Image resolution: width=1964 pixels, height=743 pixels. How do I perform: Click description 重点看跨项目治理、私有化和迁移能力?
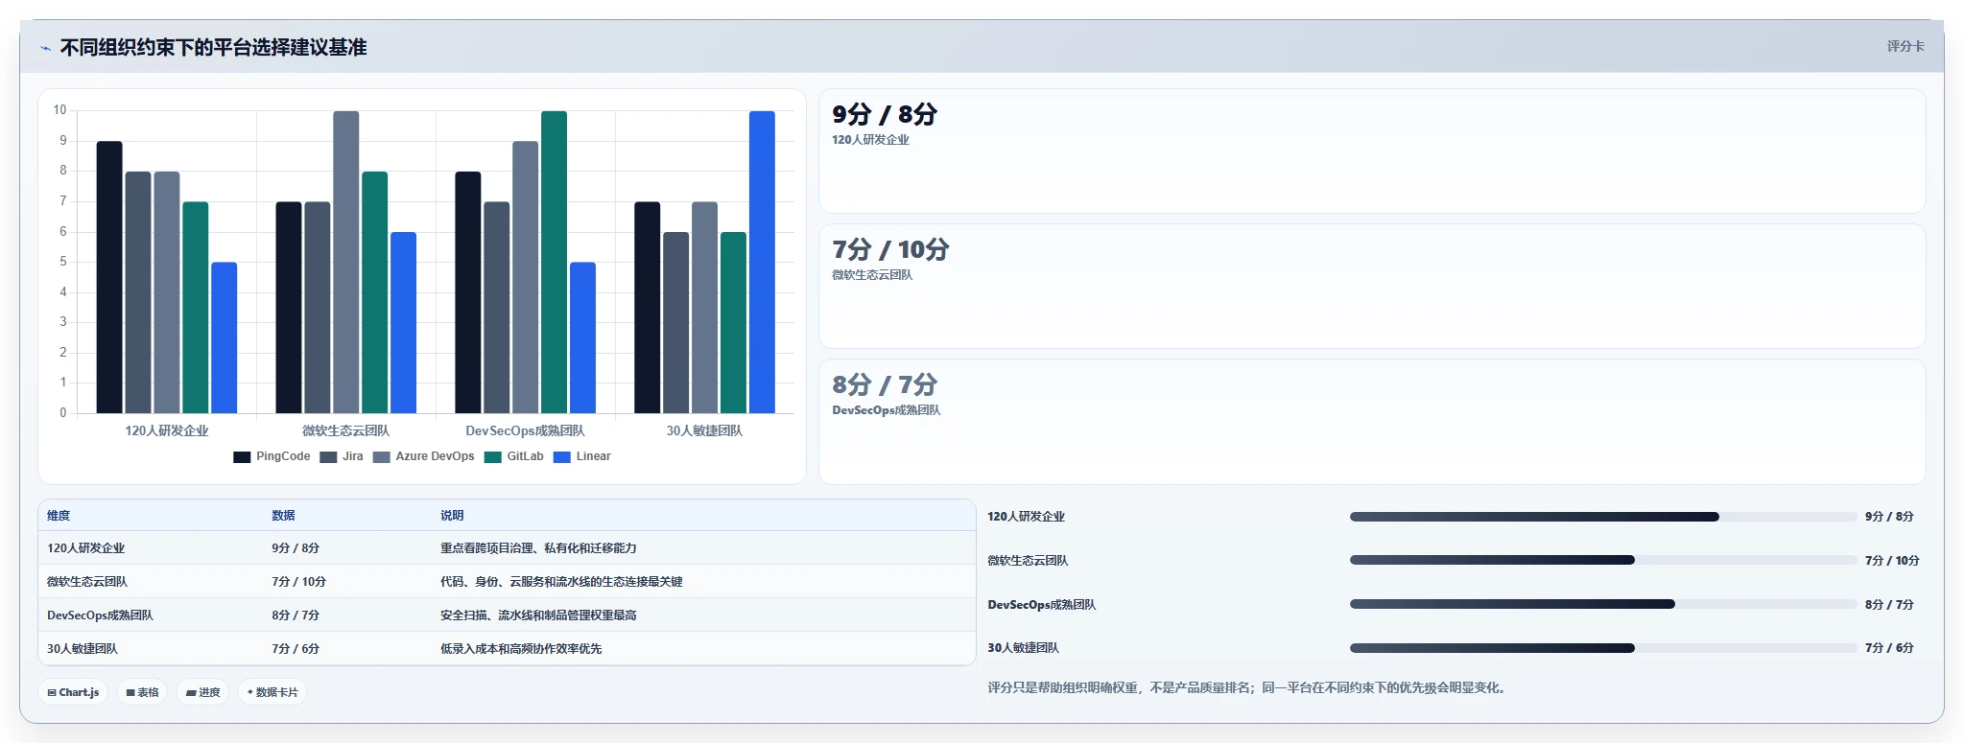click(x=538, y=548)
